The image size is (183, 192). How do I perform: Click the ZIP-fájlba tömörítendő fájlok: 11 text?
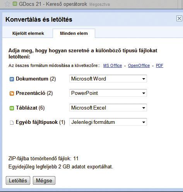(43, 158)
